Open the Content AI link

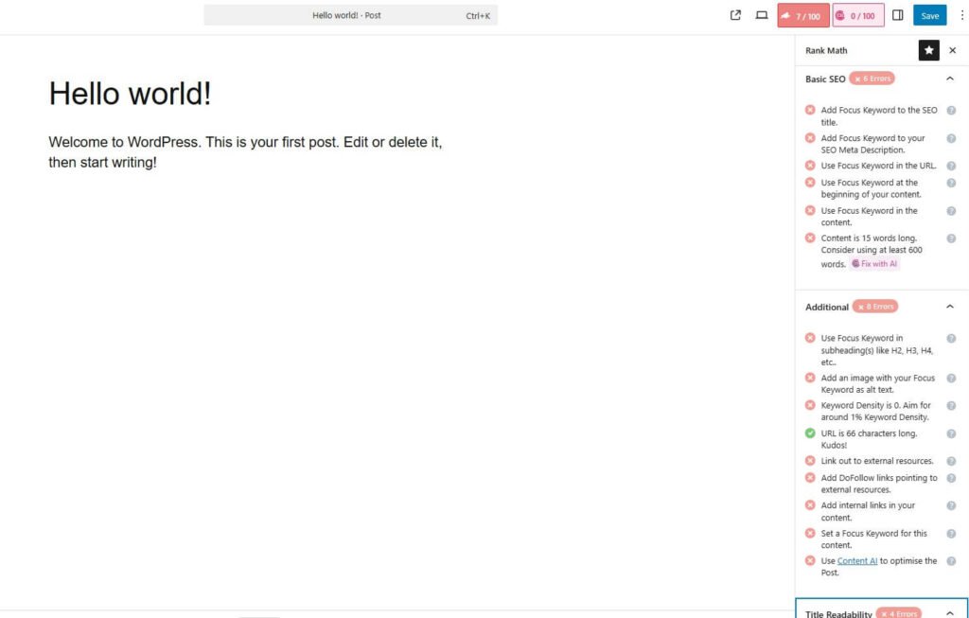857,561
